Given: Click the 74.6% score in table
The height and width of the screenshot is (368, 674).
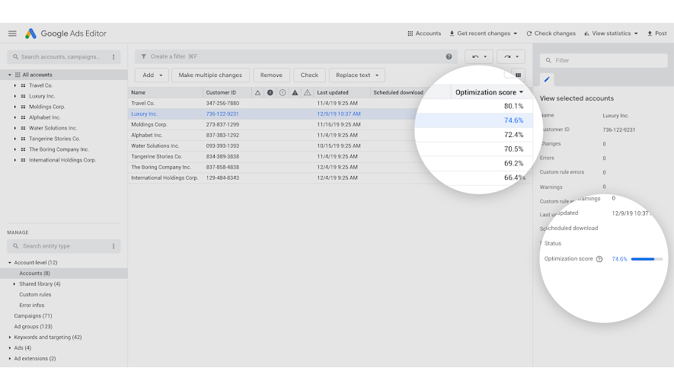Looking at the screenshot, I should (513, 120).
